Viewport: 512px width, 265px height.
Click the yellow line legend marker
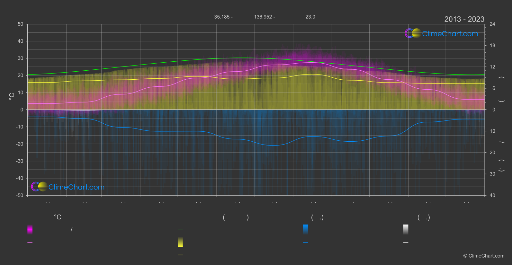180,255
